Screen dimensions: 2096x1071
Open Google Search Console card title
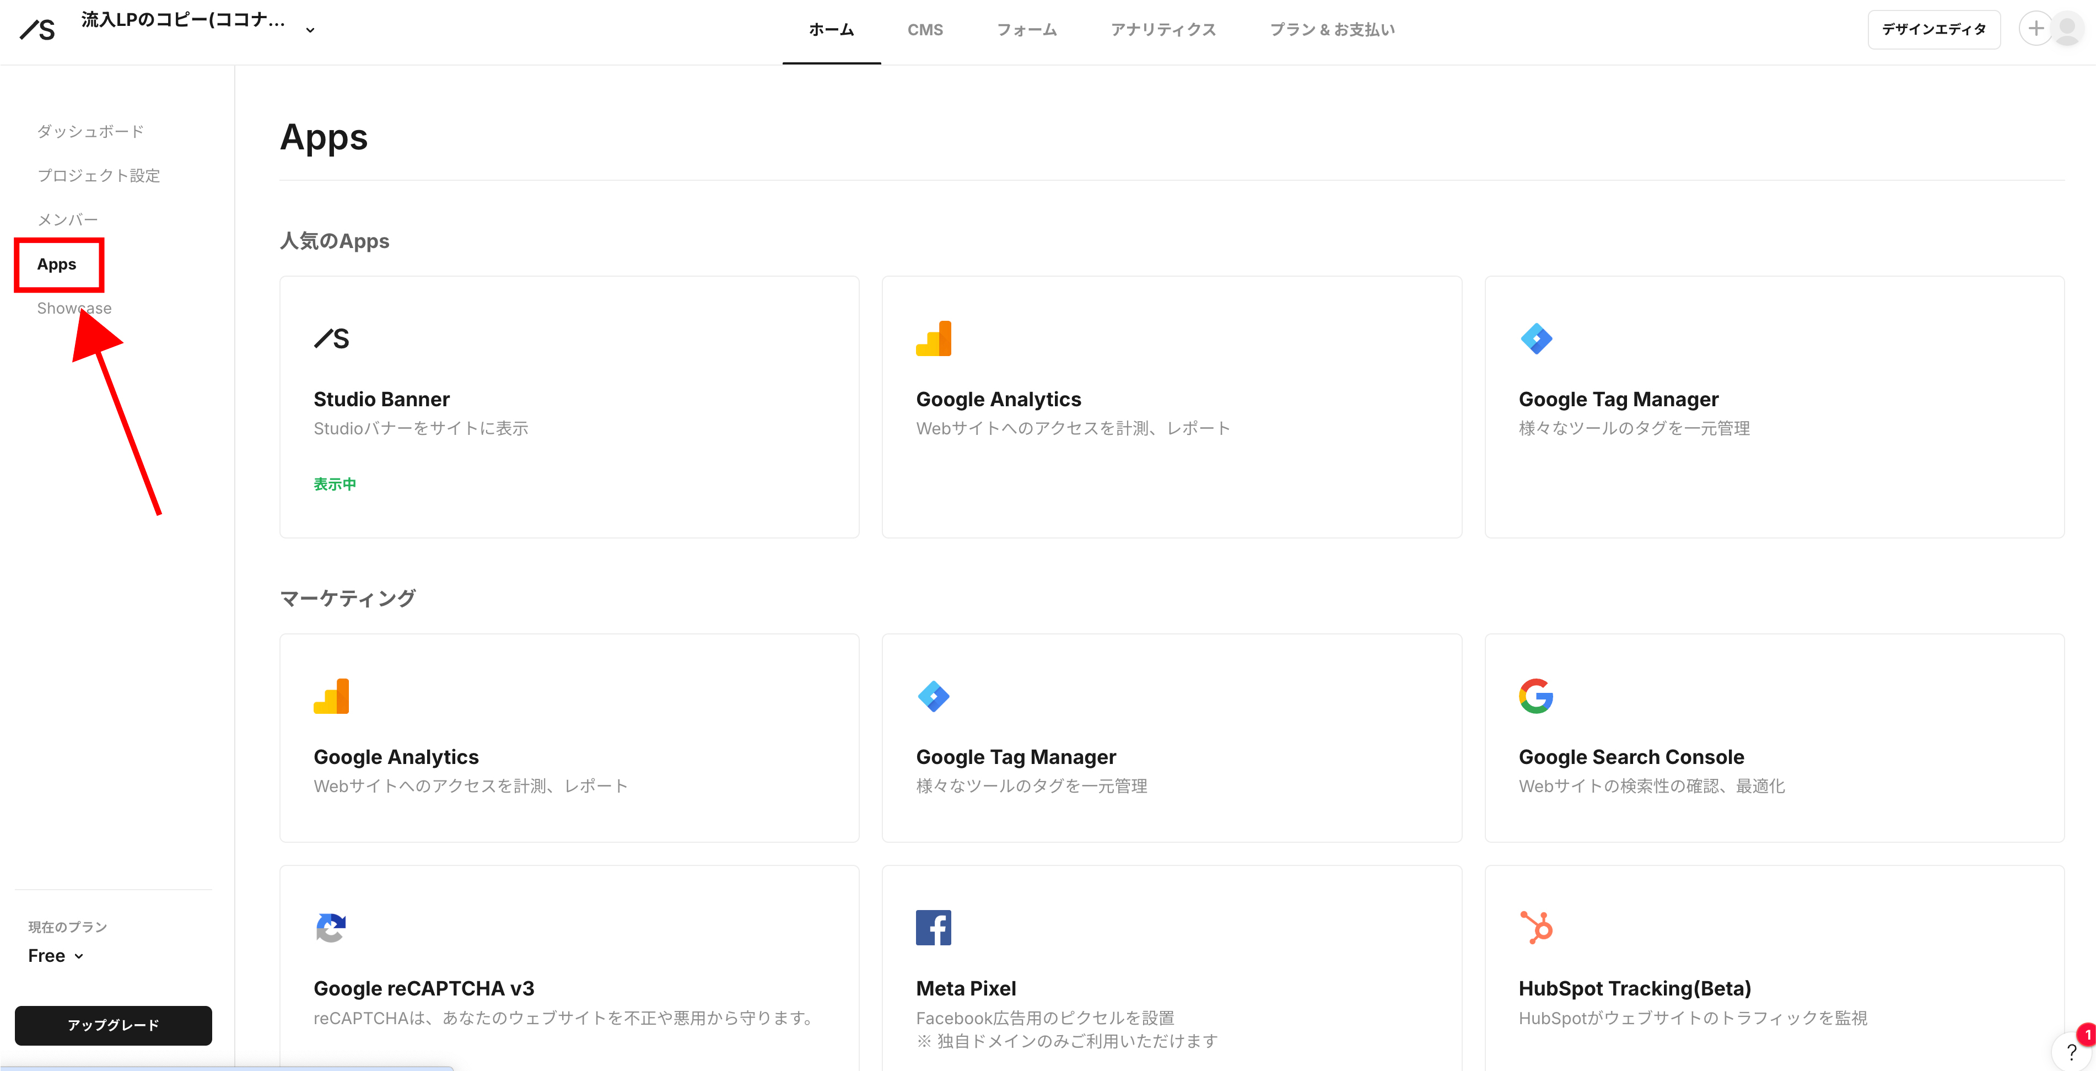pos(1631,757)
